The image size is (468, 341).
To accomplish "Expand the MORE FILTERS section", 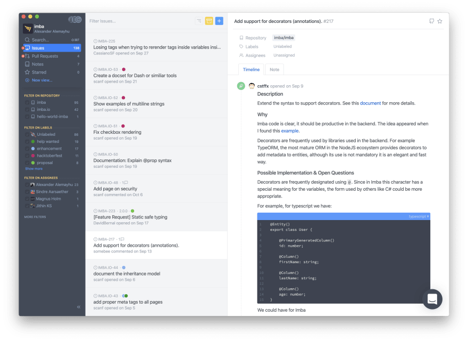I will (35, 217).
